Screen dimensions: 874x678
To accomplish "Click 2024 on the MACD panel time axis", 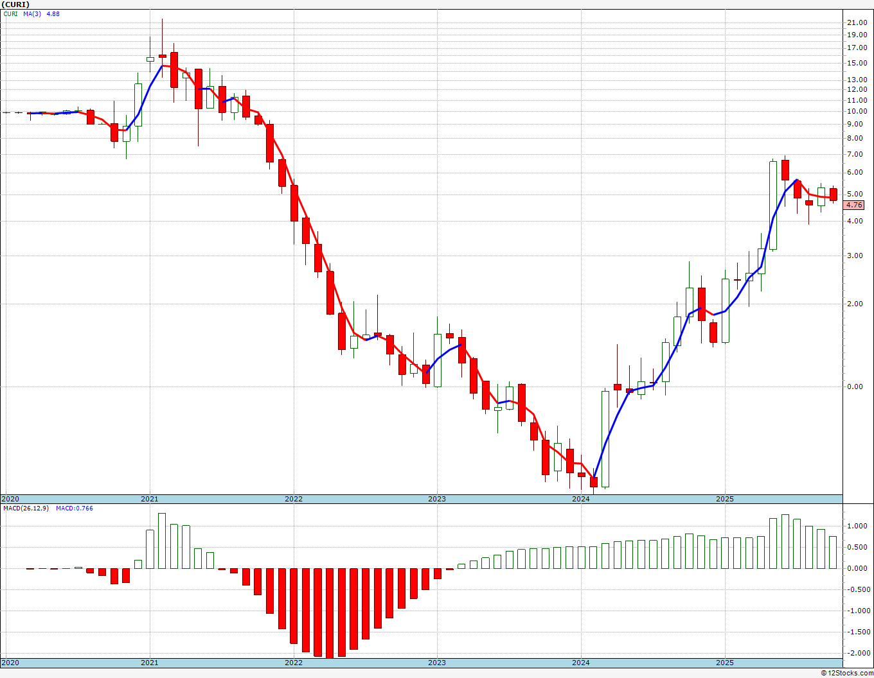I will coord(581,663).
